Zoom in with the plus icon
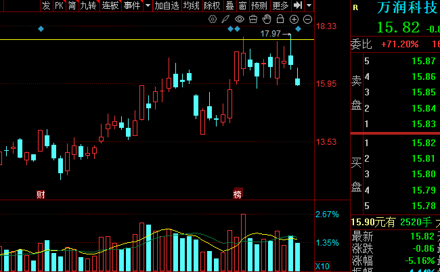This screenshot has width=440, height=272. click(294, 20)
